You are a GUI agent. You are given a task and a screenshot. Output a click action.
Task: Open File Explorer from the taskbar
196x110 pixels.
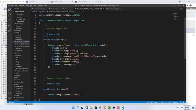click(91, 108)
